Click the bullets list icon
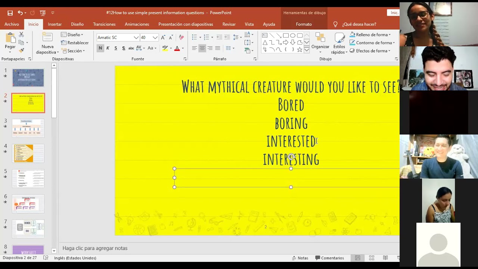The width and height of the screenshot is (478, 269). point(194,37)
